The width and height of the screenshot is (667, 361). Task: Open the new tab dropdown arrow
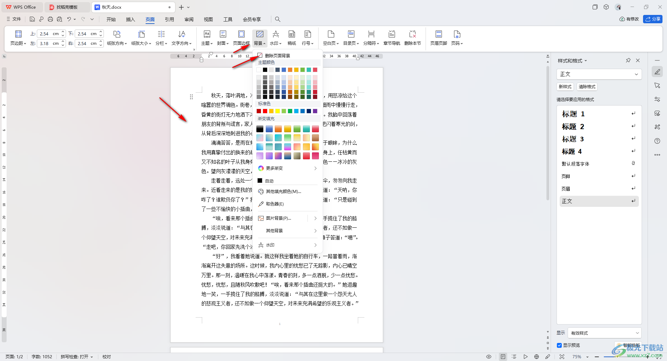pos(188,7)
